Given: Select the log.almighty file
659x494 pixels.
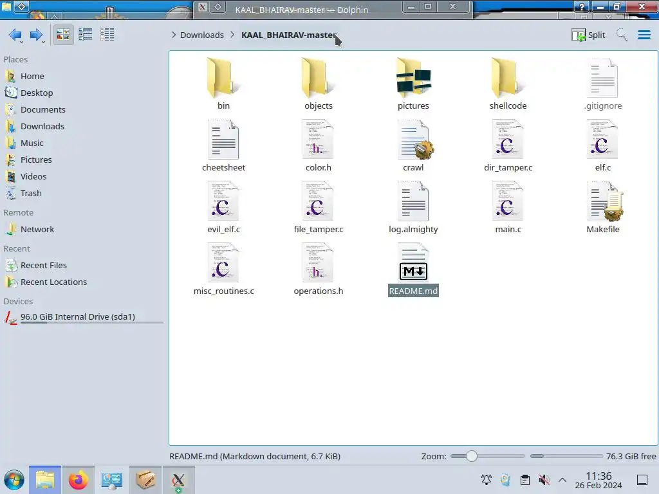Looking at the screenshot, I should pos(413,208).
